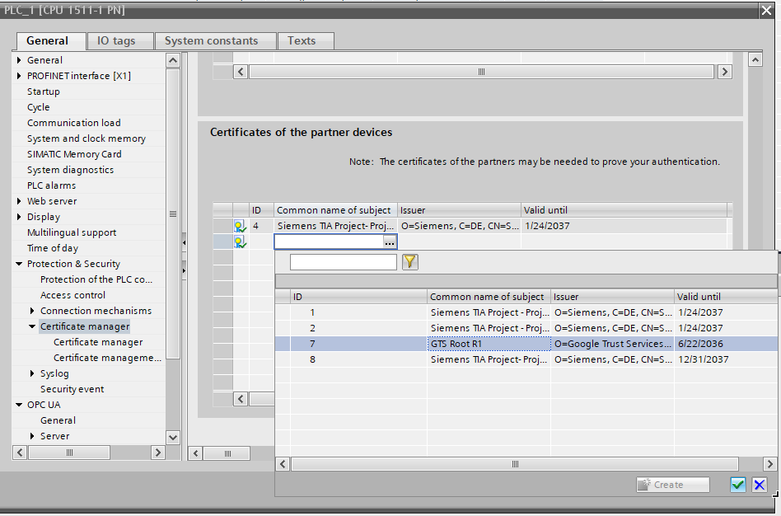Screen dimensions: 781x516
Task: Switch to the IO tags tab
Action: [x=115, y=40]
